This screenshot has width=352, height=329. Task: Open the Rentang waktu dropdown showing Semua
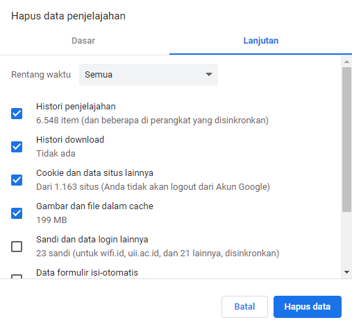coord(149,75)
